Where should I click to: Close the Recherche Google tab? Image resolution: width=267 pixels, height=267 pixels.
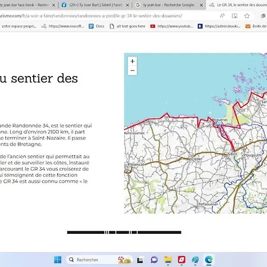[201, 5]
